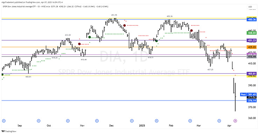259x134 pixels.
Task: Click dark red signal dot in late October
Action: (79, 44)
